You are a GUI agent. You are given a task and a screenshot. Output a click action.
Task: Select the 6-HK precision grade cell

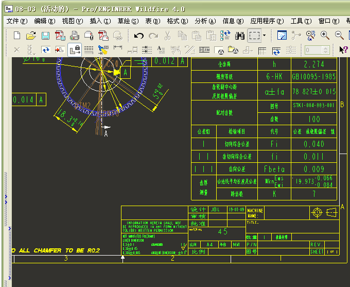274,77
